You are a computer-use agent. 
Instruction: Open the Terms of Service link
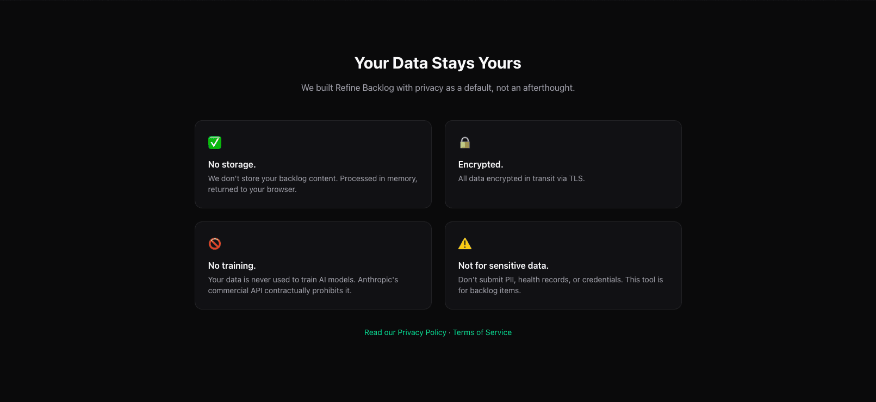(482, 332)
